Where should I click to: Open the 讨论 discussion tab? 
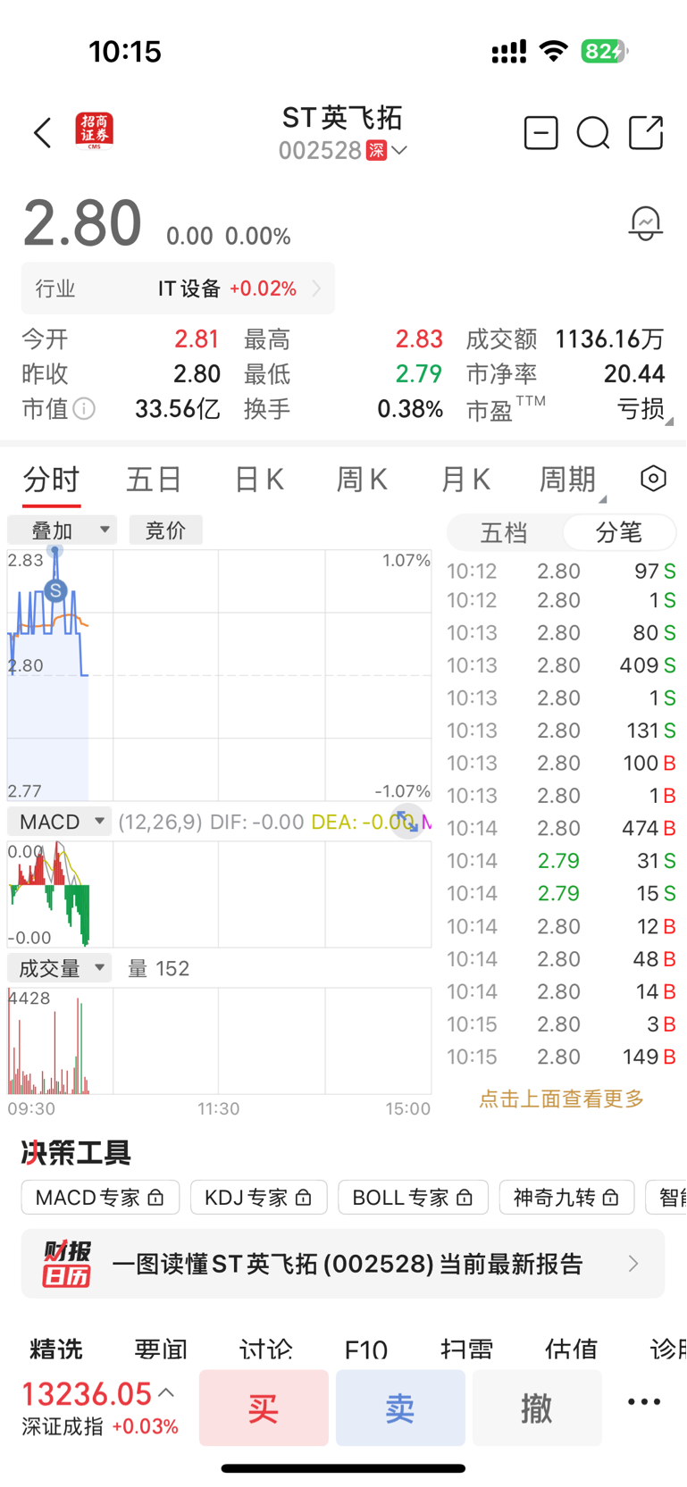265,1349
